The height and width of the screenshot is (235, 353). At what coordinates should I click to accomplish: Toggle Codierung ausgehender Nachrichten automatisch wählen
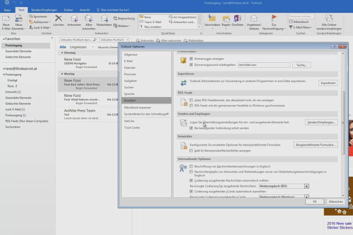click(x=191, y=180)
